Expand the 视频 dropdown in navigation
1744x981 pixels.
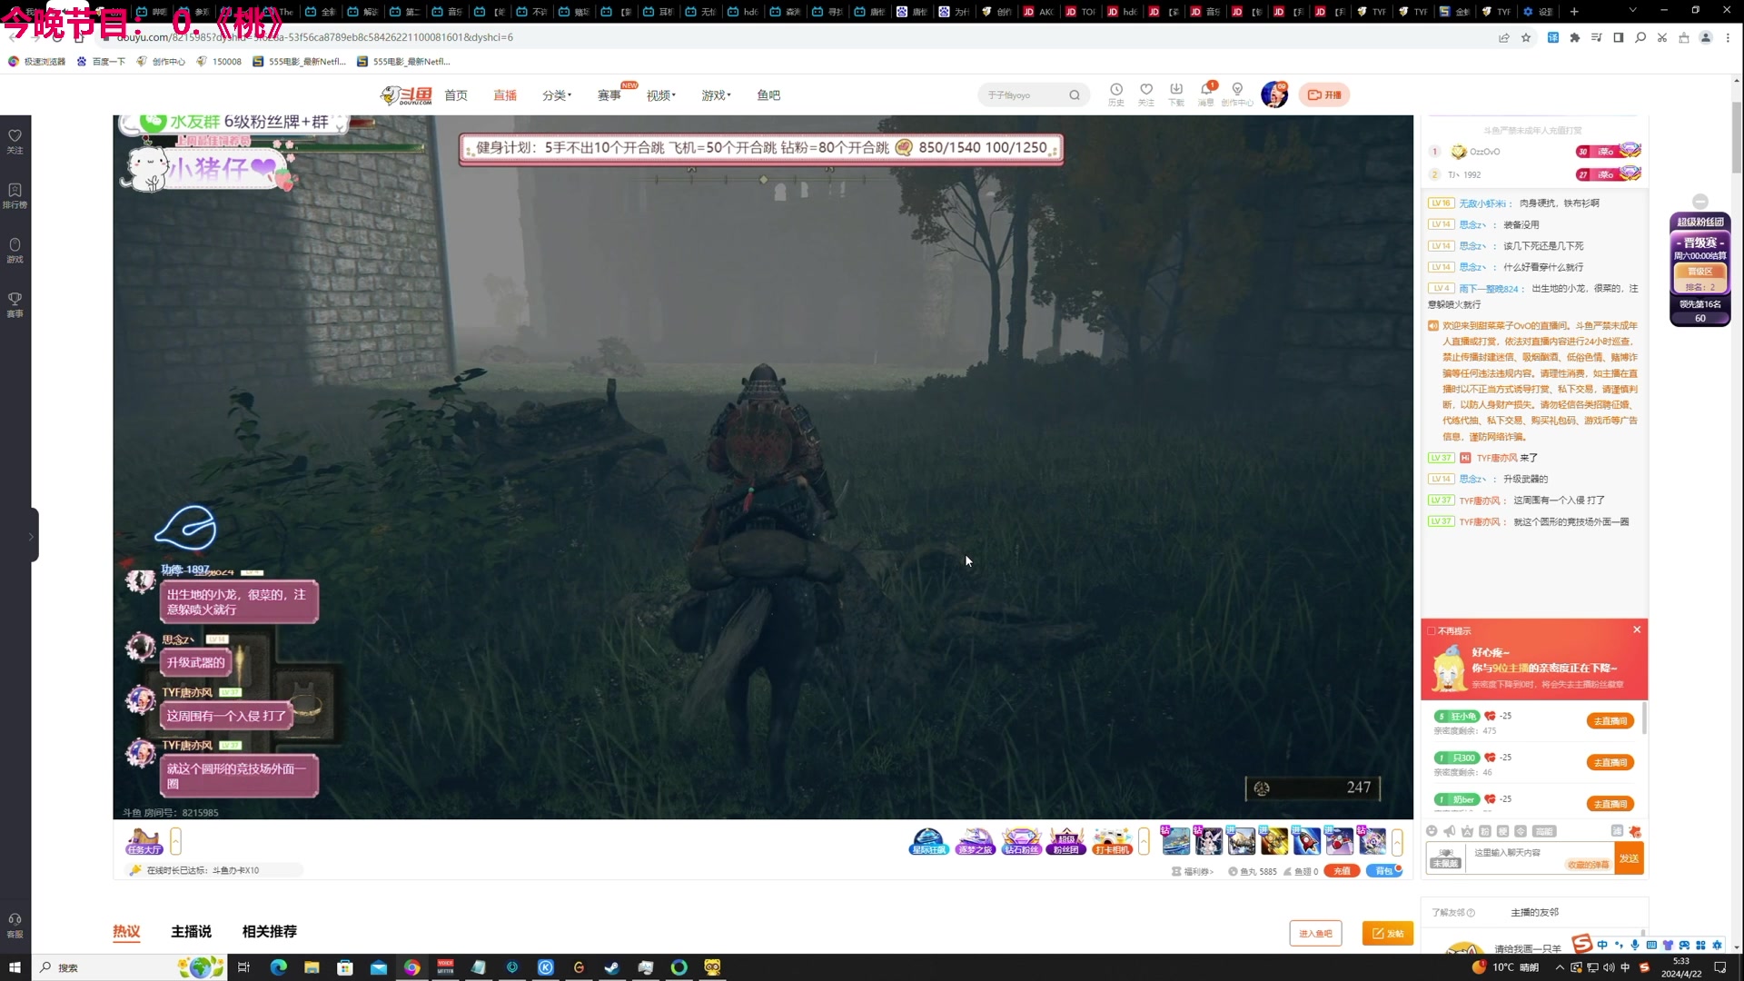(x=660, y=95)
